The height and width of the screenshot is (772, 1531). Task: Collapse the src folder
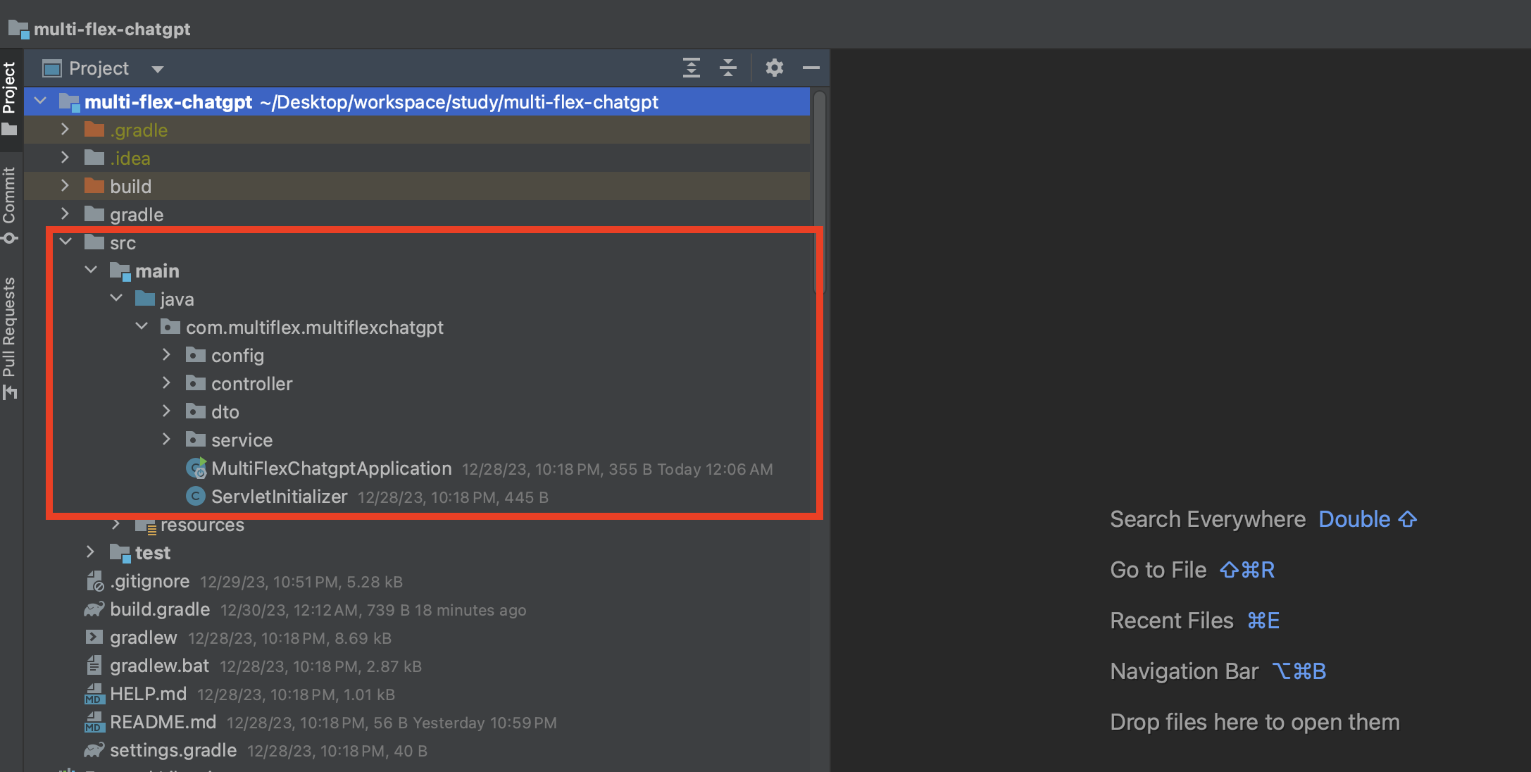(65, 242)
